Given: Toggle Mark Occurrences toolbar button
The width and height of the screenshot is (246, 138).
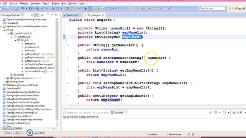Looking at the screenshot, I should [x=90, y=8].
